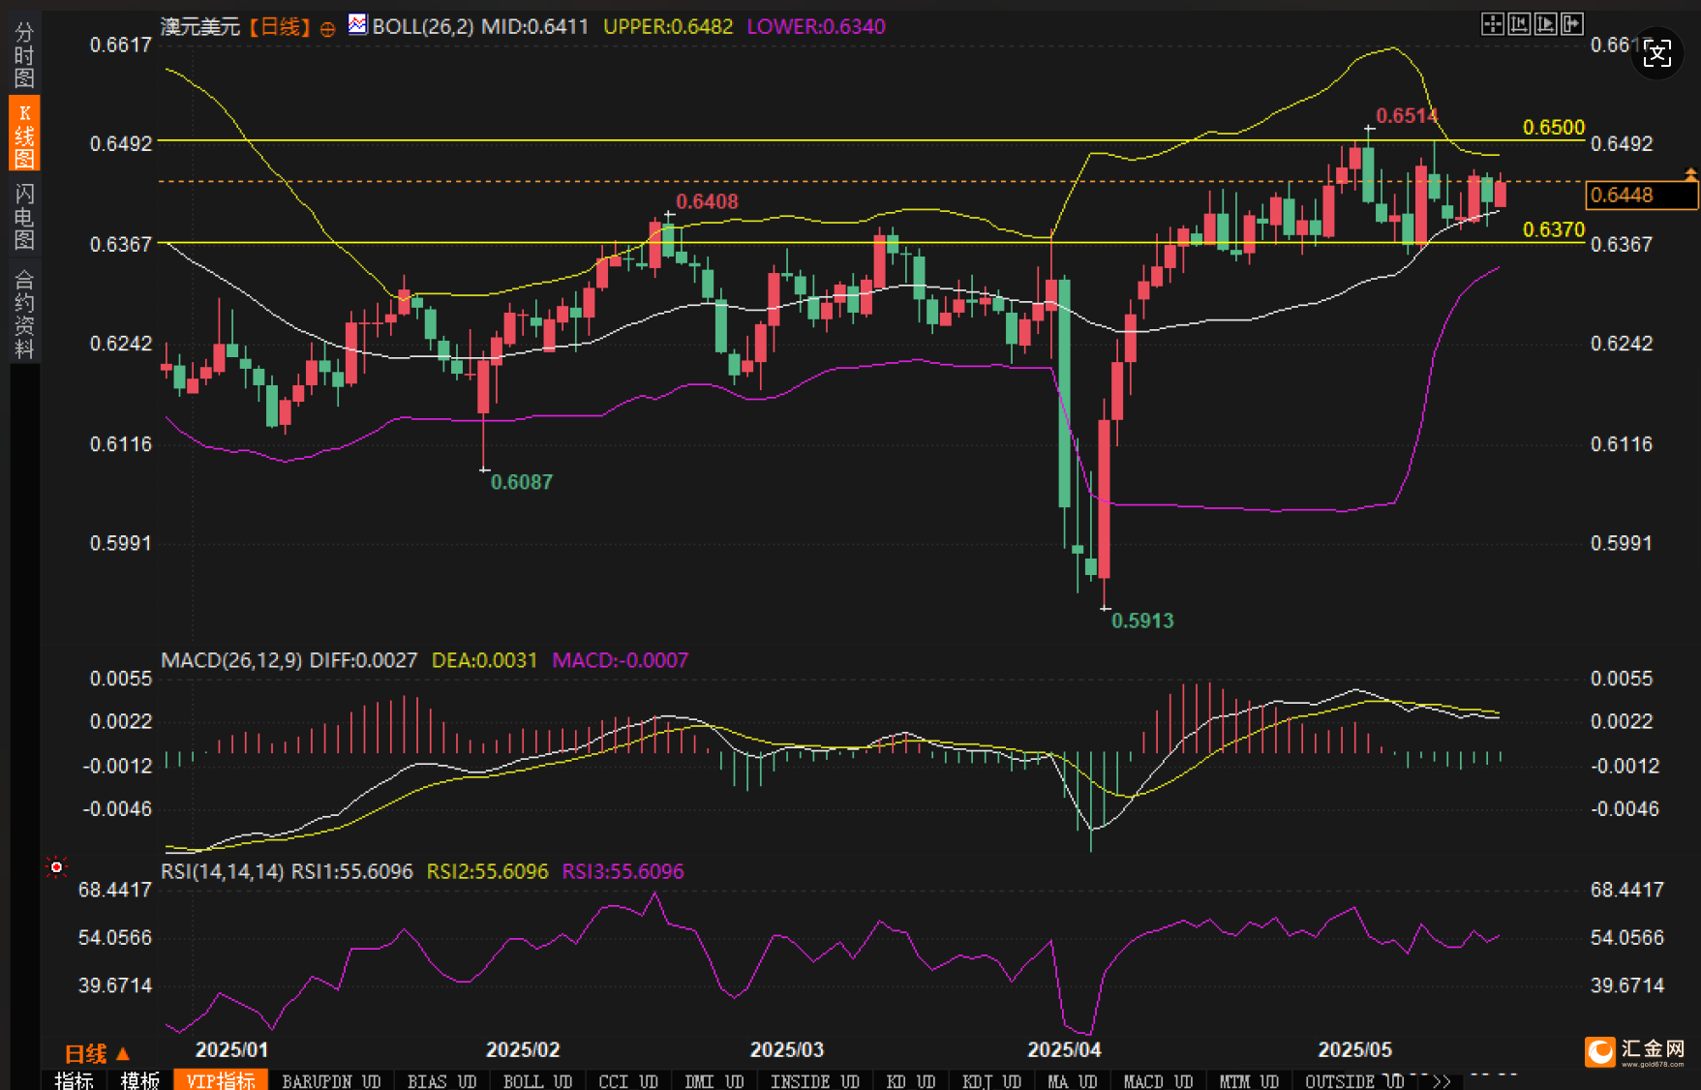Viewport: 1701px width, 1090px height.
Task: Click the 汇金网 logo
Action: pyautogui.click(x=1635, y=1051)
